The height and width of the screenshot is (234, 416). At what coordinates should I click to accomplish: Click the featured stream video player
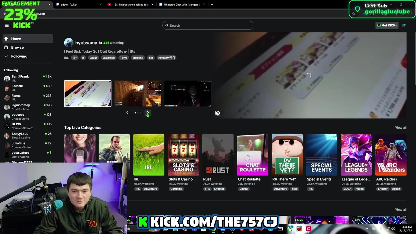(x=309, y=75)
